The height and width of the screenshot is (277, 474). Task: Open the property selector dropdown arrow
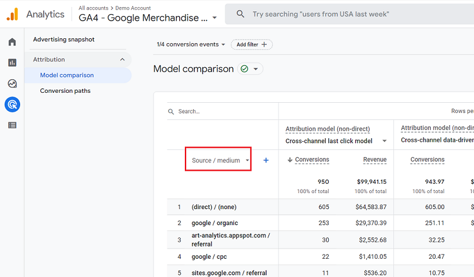pyautogui.click(x=214, y=18)
